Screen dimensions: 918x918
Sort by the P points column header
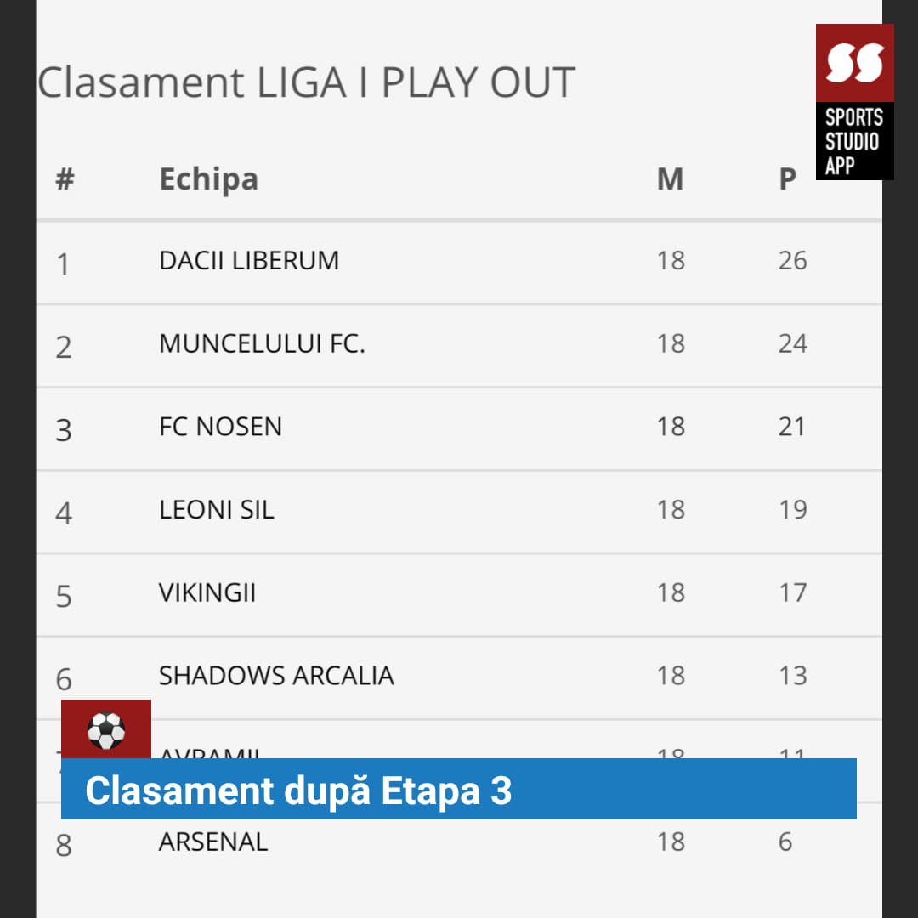pos(787,178)
